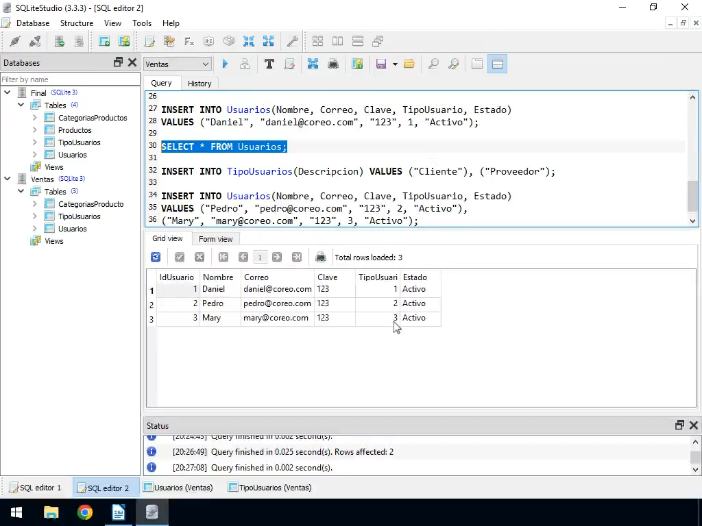Open the Structure menu

tap(76, 23)
